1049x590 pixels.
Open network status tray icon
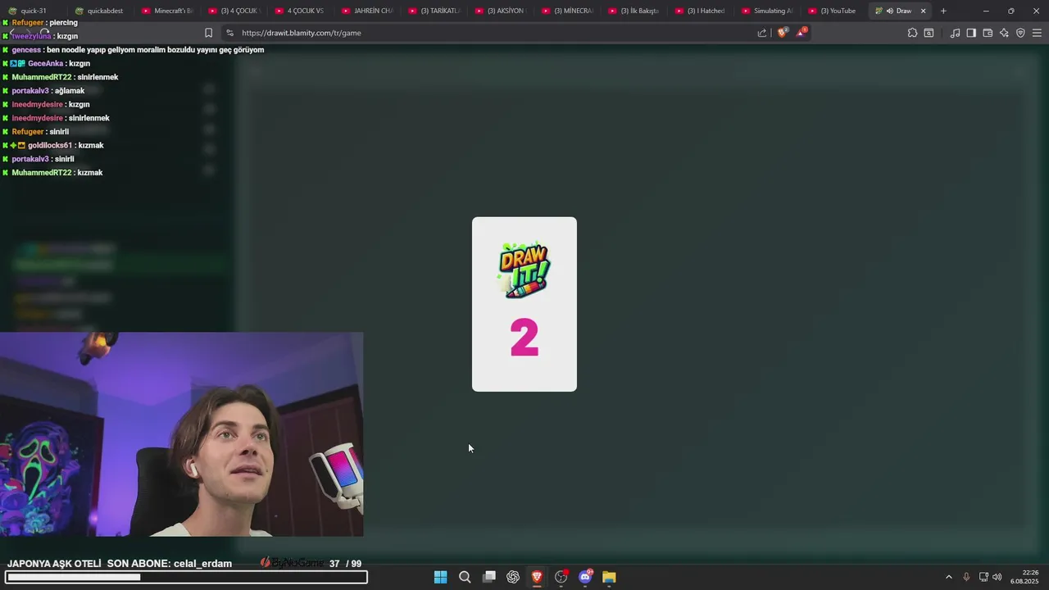[x=983, y=577]
